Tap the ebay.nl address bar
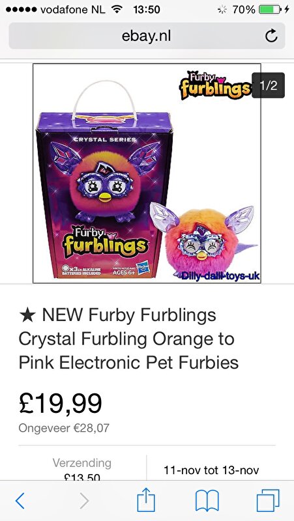294x521 pixels. [147, 36]
